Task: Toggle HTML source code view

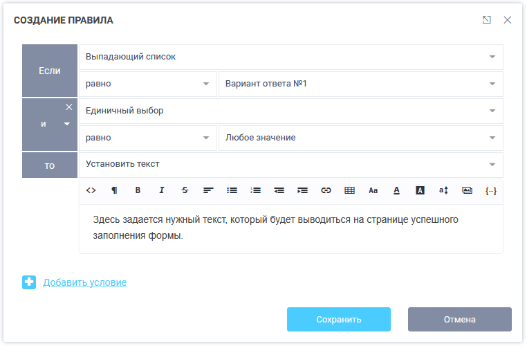Action: click(91, 191)
